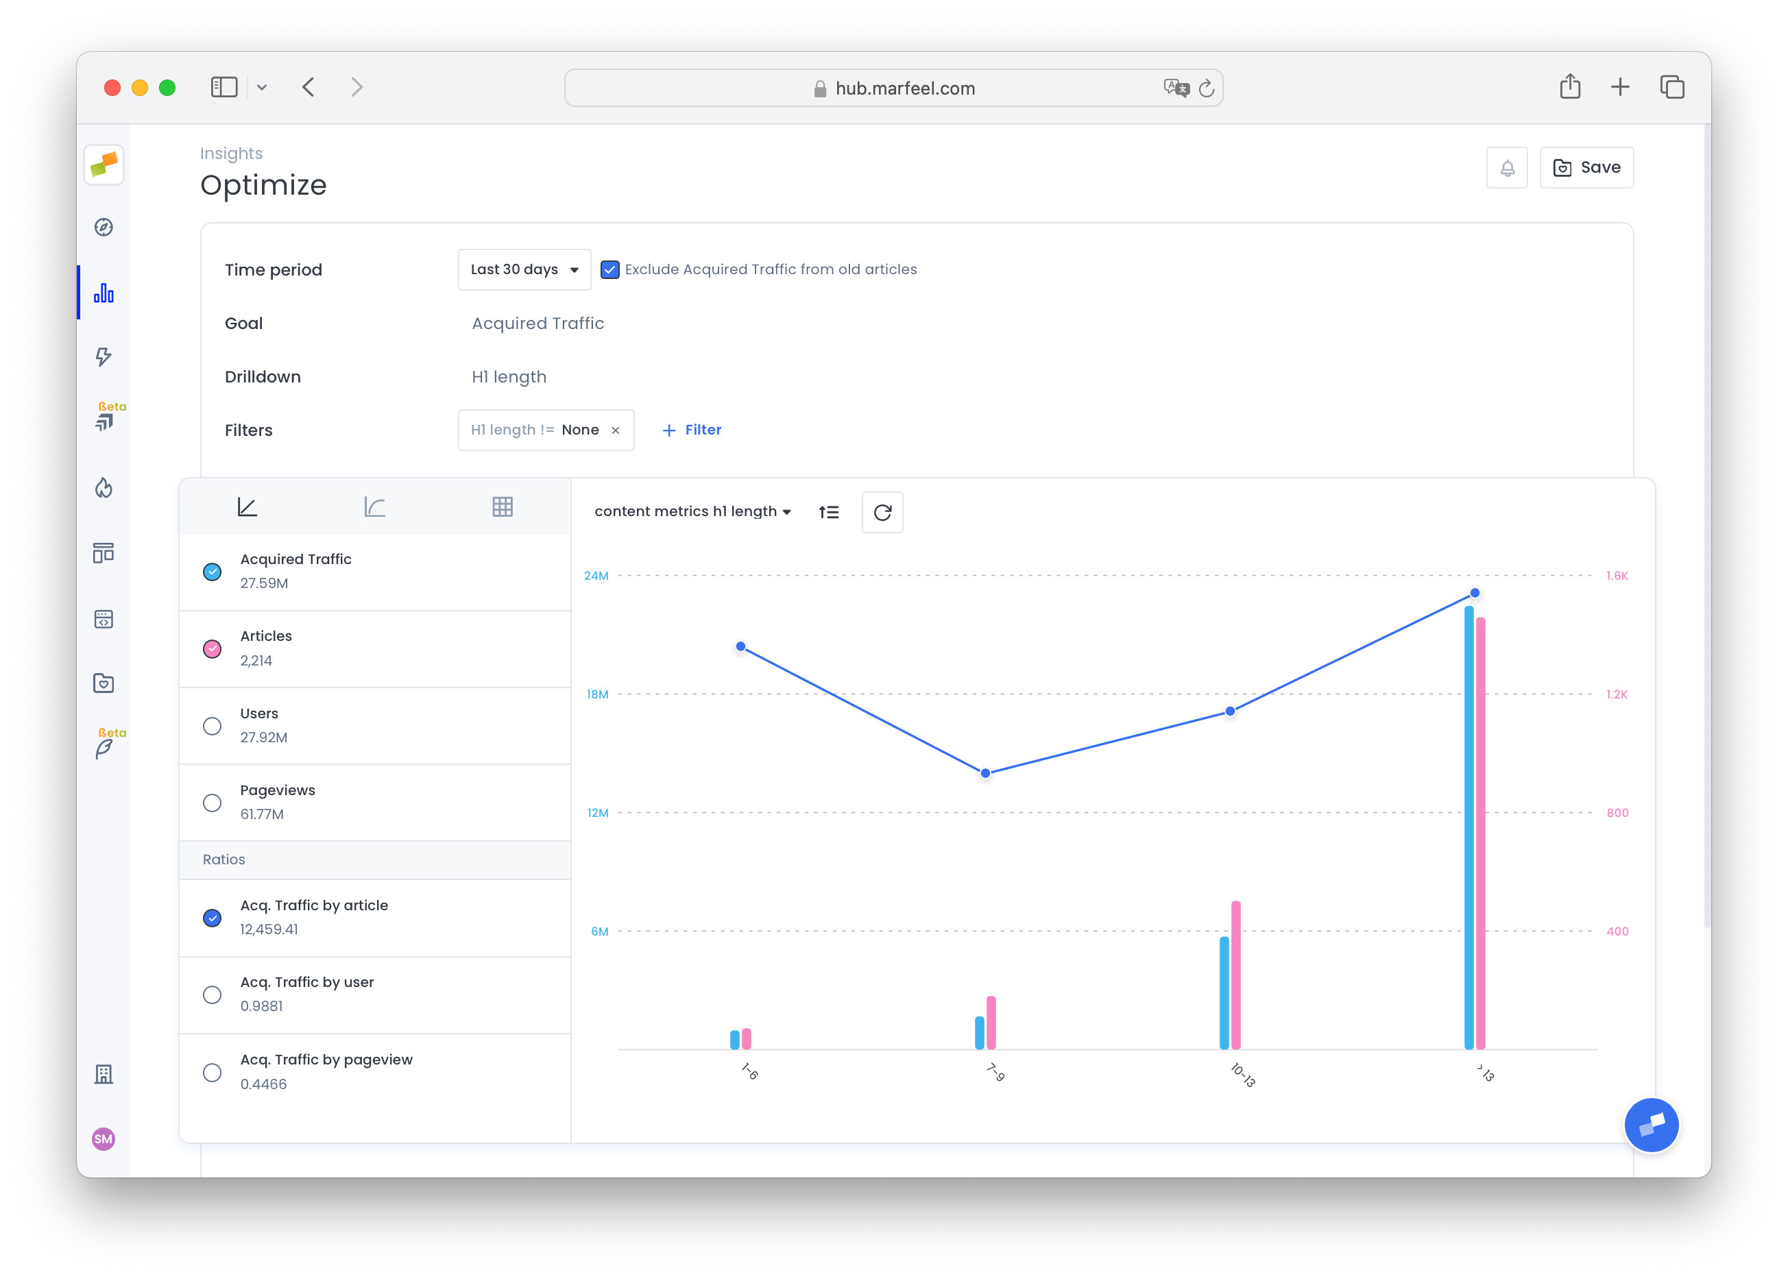Click the lightning bolt sidebar icon
Viewport: 1788px width, 1279px height.
[104, 357]
